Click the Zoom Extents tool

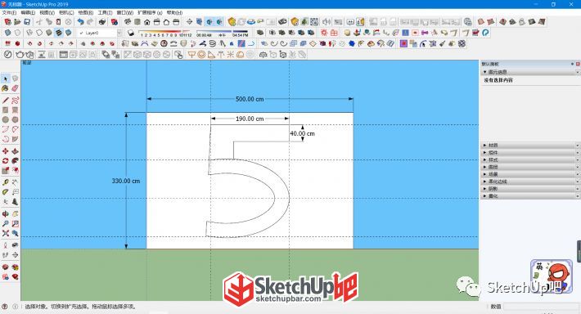(x=5, y=233)
